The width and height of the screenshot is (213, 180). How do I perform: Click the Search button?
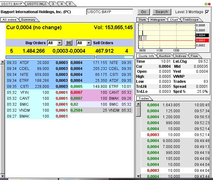tap(161, 12)
